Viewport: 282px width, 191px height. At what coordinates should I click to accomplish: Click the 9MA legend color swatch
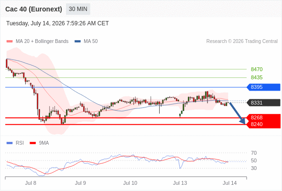point(33,143)
